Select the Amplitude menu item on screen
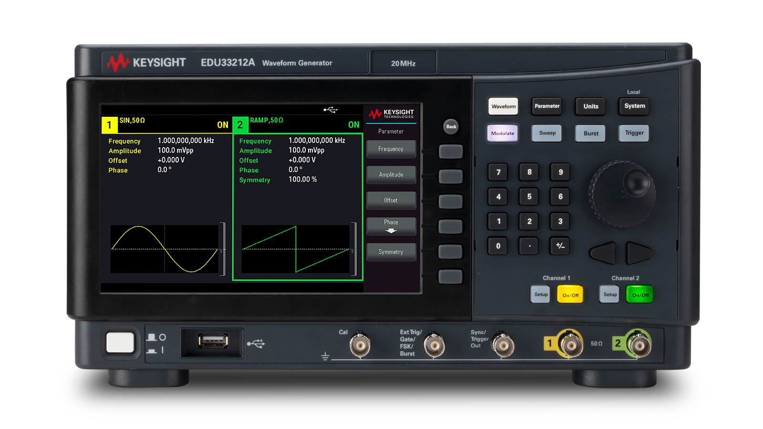 click(x=391, y=175)
